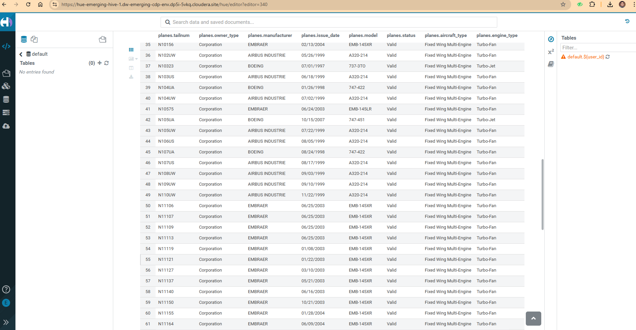Select row number 55
Viewport: 636px width, 330px height.
pos(148,260)
